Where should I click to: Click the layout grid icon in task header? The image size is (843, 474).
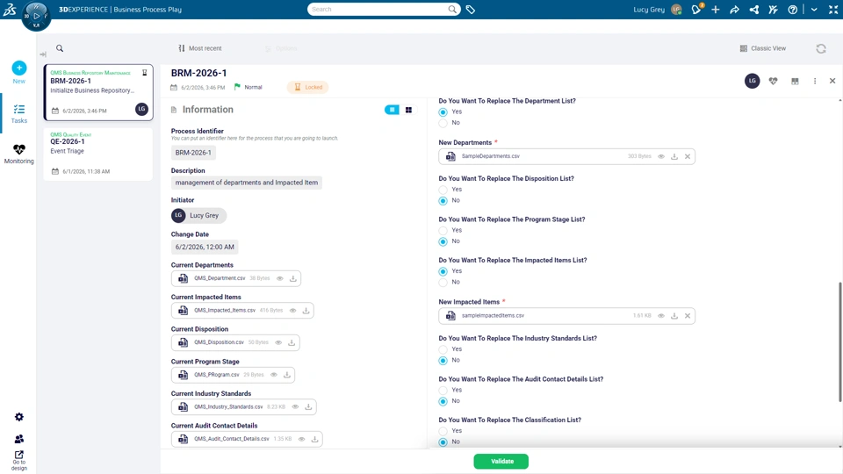point(795,81)
